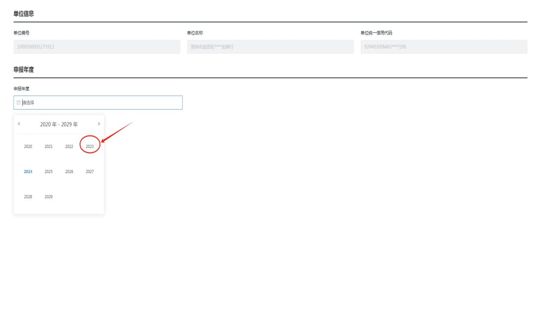Click the 单位编号 field showing 1000500001275911
Image resolution: width=541 pixels, height=327 pixels.
coord(97,47)
